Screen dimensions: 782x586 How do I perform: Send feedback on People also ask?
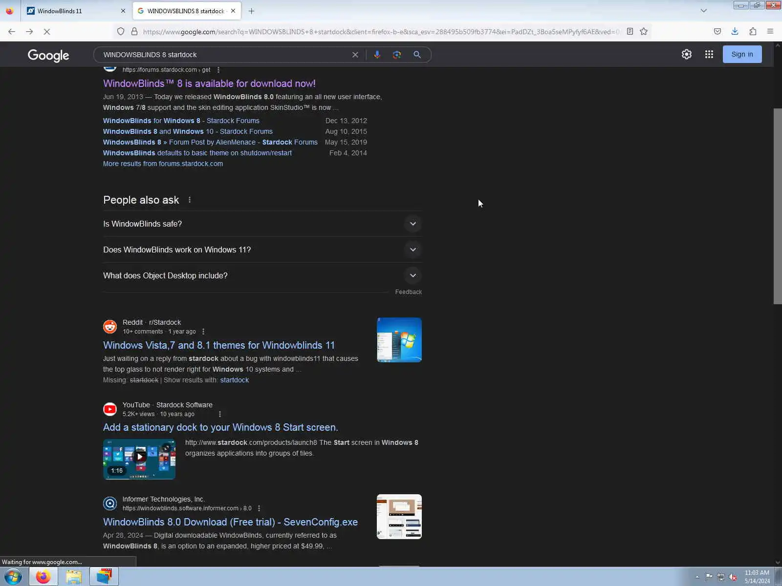(x=409, y=292)
